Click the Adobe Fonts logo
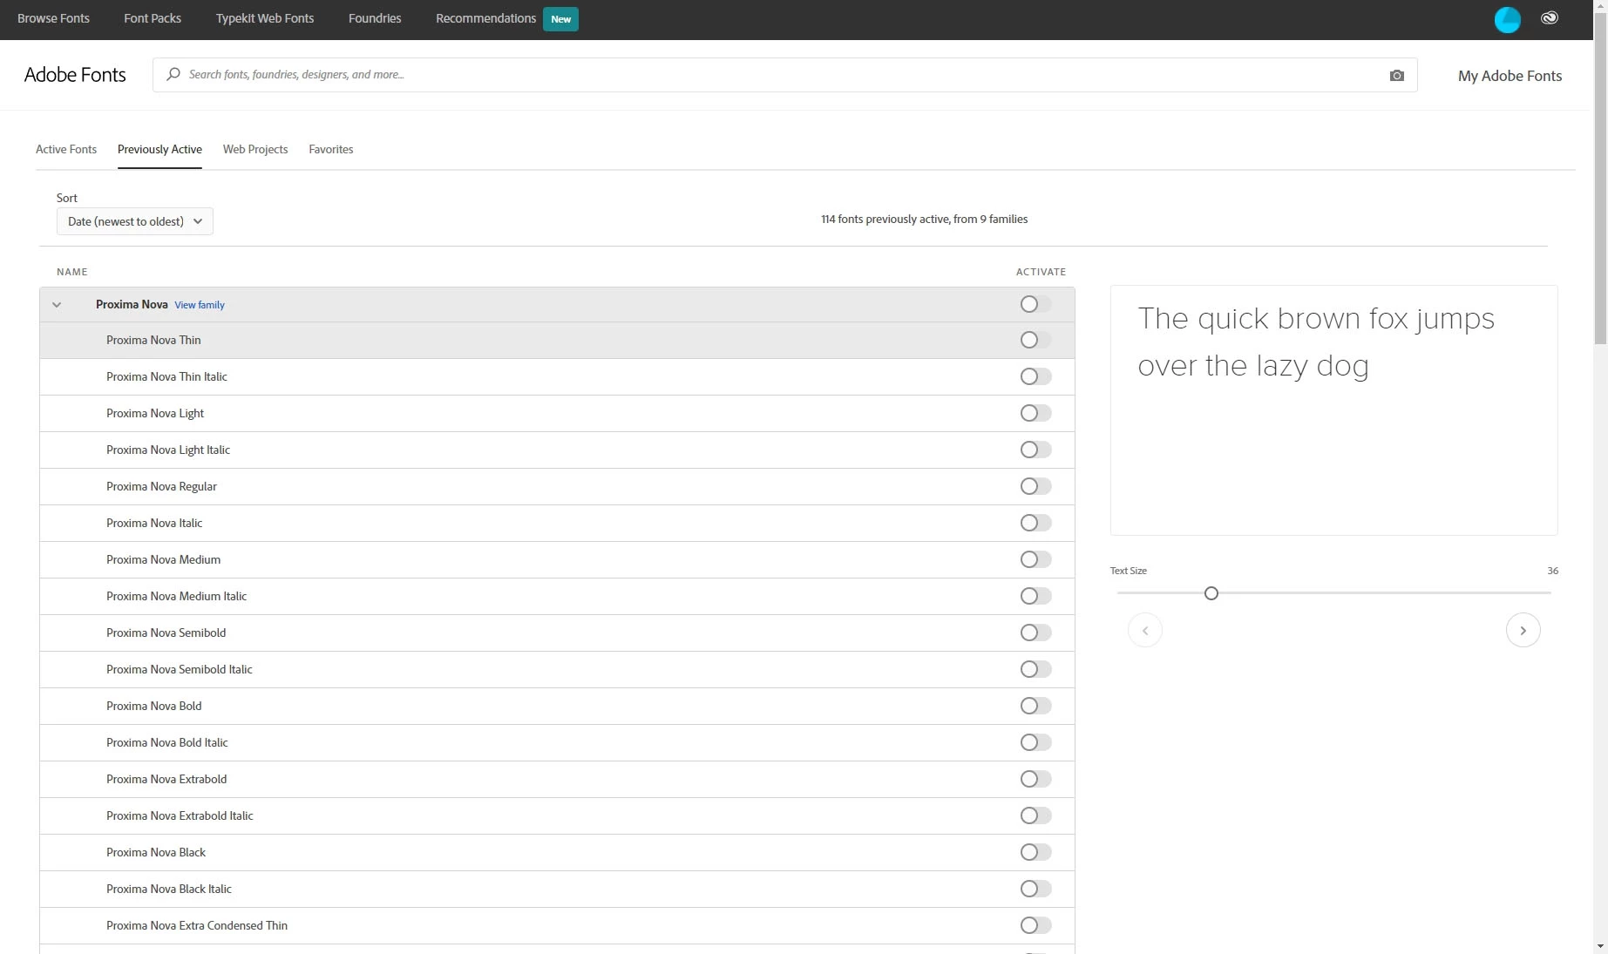The width and height of the screenshot is (1608, 954). tap(75, 75)
